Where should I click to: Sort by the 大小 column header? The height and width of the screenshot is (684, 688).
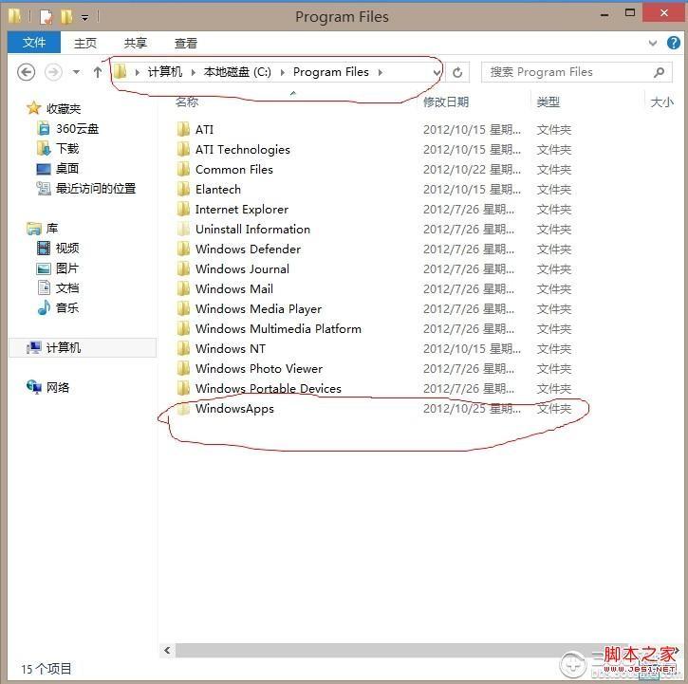coord(661,102)
